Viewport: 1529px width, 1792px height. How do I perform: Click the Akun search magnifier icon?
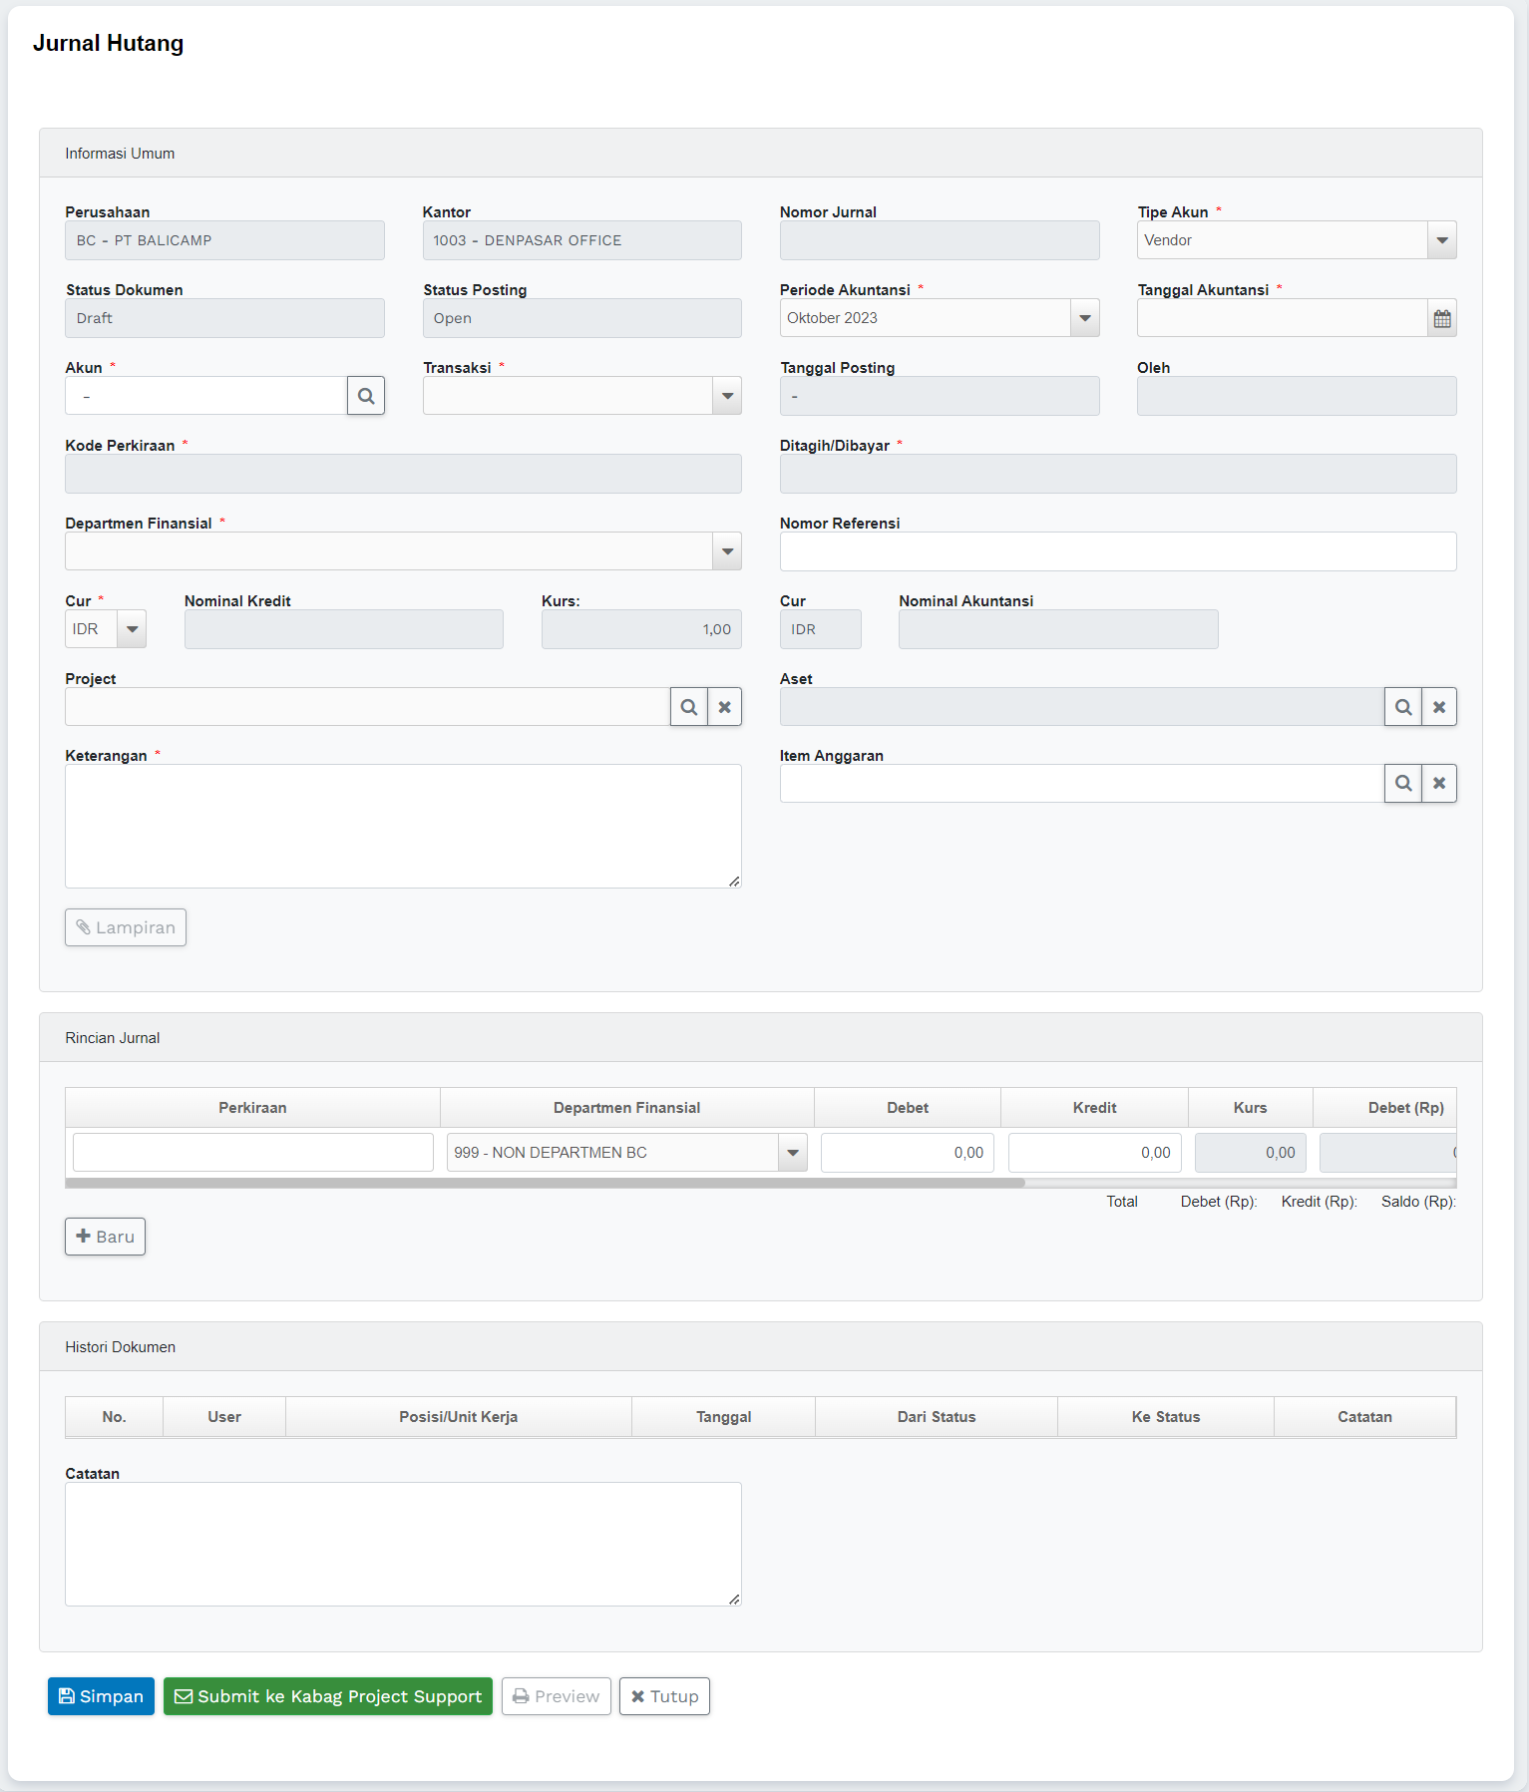click(x=366, y=396)
